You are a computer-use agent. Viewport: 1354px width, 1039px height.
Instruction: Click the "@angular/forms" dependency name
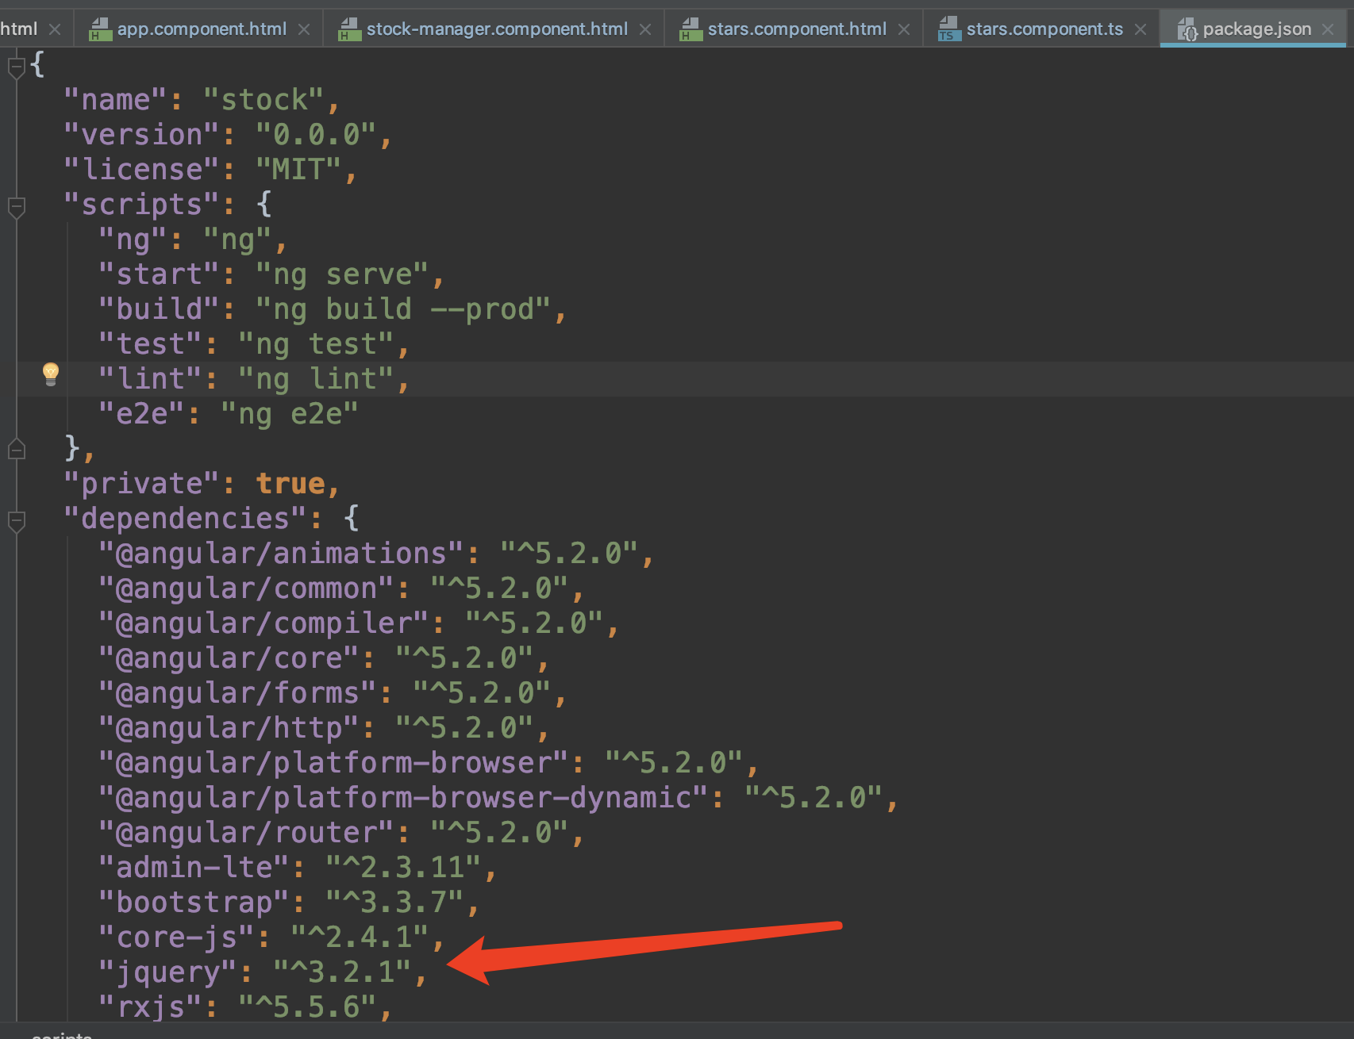(x=238, y=693)
